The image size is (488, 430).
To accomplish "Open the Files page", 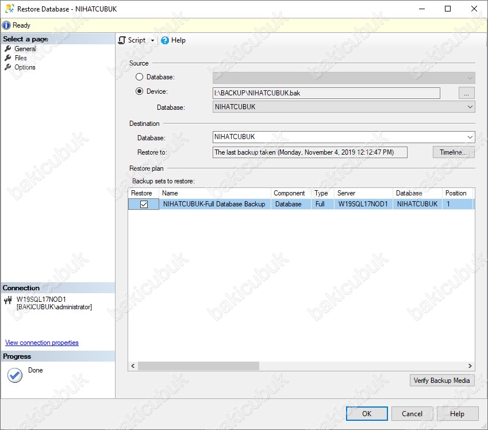I will (x=21, y=58).
